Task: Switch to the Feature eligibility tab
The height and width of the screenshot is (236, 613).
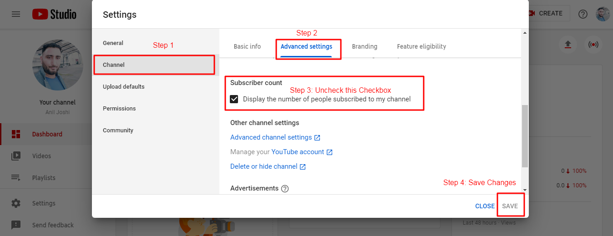Action: coord(421,46)
